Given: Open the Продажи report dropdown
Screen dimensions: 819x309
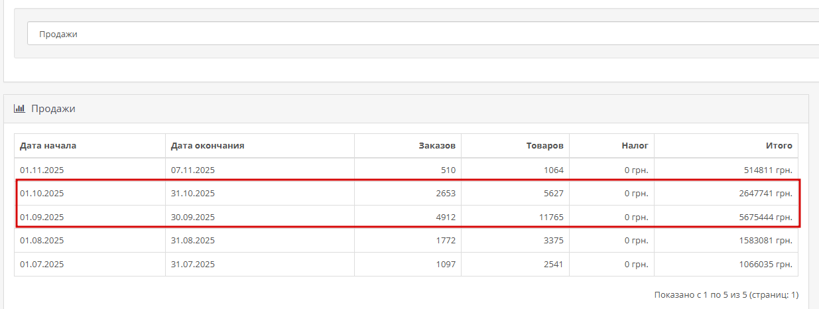Looking at the screenshot, I should pos(422,34).
